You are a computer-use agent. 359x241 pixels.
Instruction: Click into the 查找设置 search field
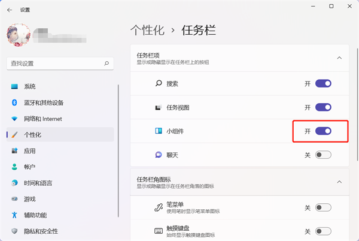pyautogui.click(x=54, y=63)
